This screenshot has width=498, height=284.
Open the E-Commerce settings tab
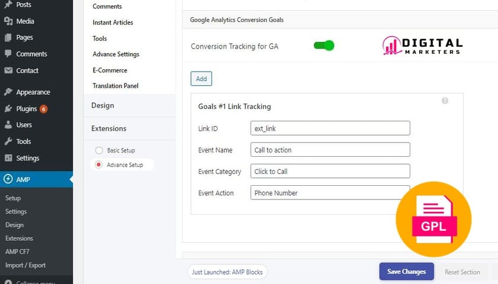[110, 70]
